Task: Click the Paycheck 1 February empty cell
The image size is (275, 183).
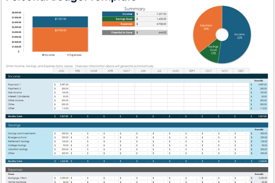Action: click(77, 85)
